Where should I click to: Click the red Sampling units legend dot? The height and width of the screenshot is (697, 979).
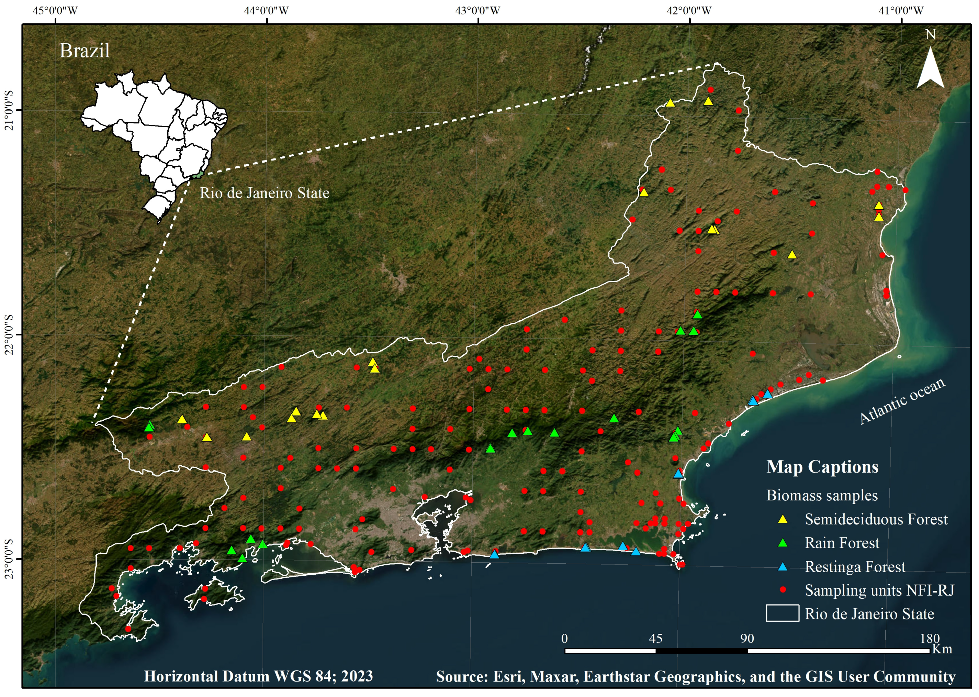point(783,590)
